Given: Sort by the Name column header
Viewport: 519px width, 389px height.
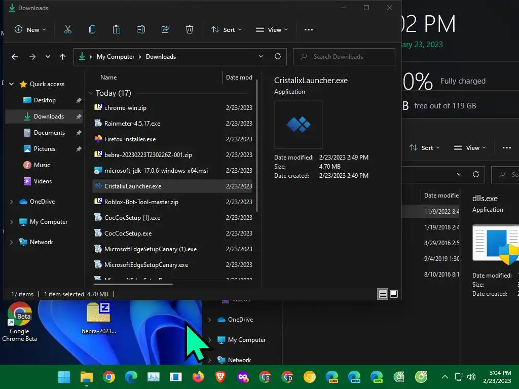Looking at the screenshot, I should coord(108,77).
